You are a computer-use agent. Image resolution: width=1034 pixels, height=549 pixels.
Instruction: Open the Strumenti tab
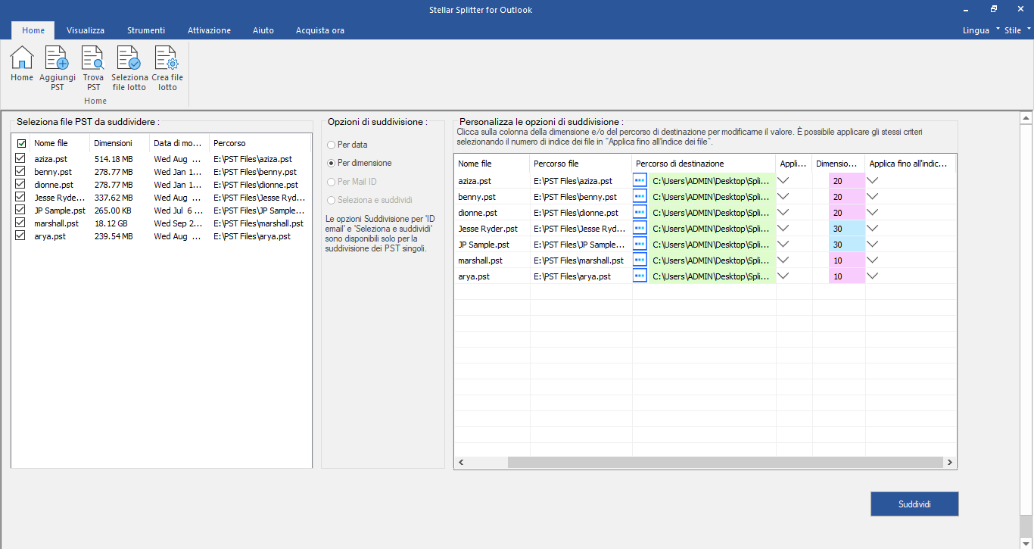tap(146, 30)
